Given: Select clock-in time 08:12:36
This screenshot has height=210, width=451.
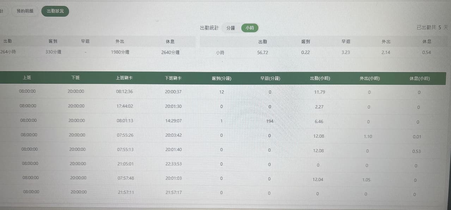Looking at the screenshot, I should 124,91.
